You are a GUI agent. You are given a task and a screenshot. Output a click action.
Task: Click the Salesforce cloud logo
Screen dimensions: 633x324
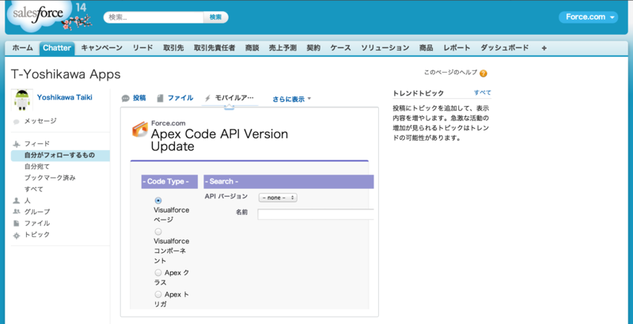point(37,14)
